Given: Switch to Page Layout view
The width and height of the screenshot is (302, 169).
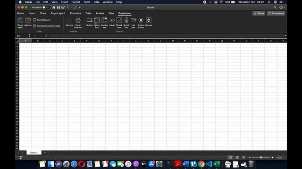Looking at the screenshot, I should click(237, 158).
